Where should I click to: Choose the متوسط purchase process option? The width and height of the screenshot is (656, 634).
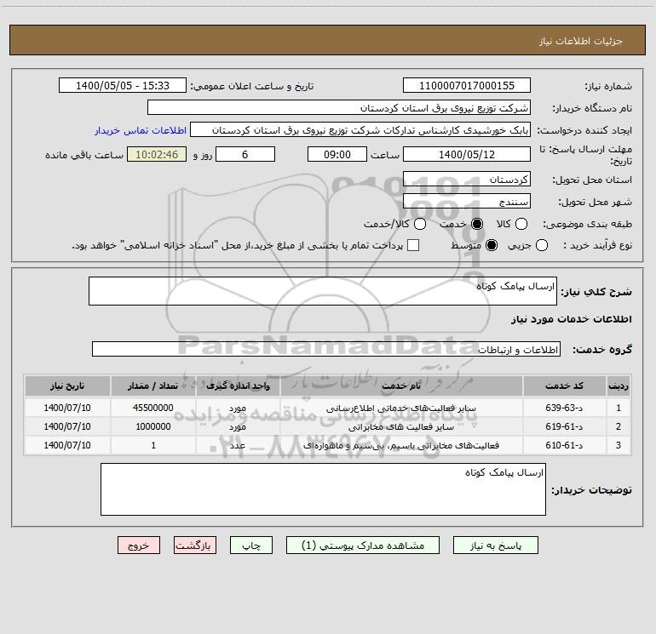[492, 245]
